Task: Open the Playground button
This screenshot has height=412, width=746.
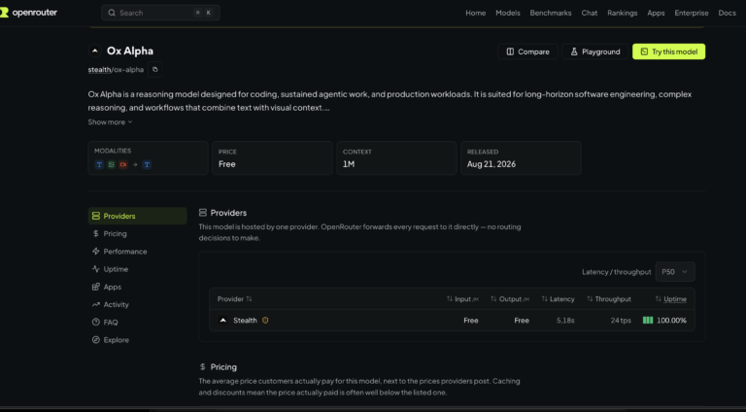Action: [595, 51]
